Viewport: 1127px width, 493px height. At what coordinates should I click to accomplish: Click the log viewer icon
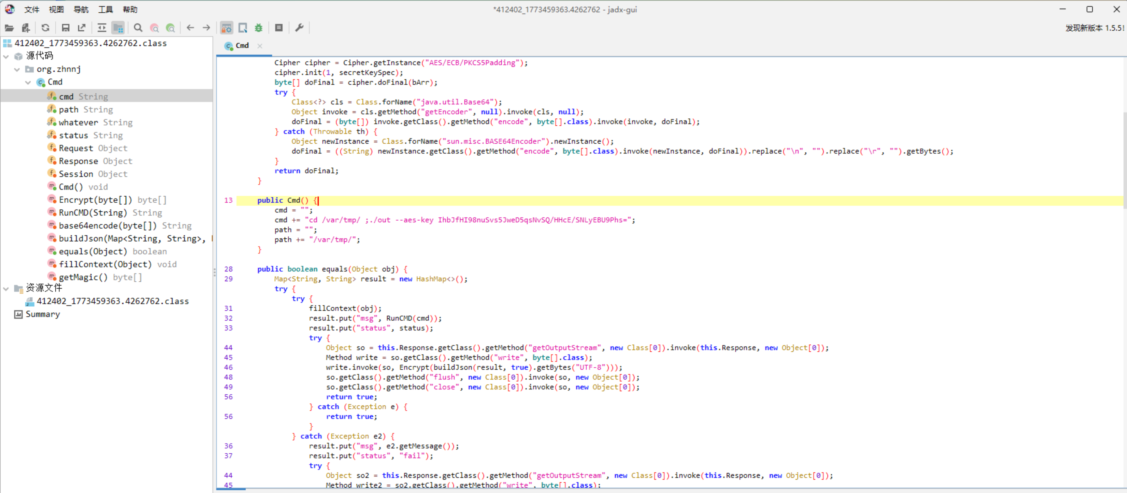pyautogui.click(x=279, y=28)
